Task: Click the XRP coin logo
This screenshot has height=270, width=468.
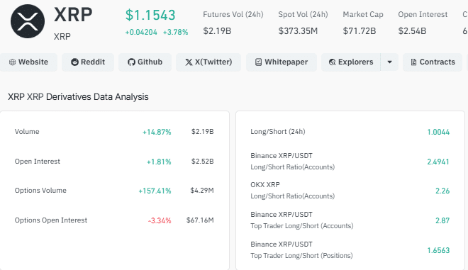Action: [28, 21]
